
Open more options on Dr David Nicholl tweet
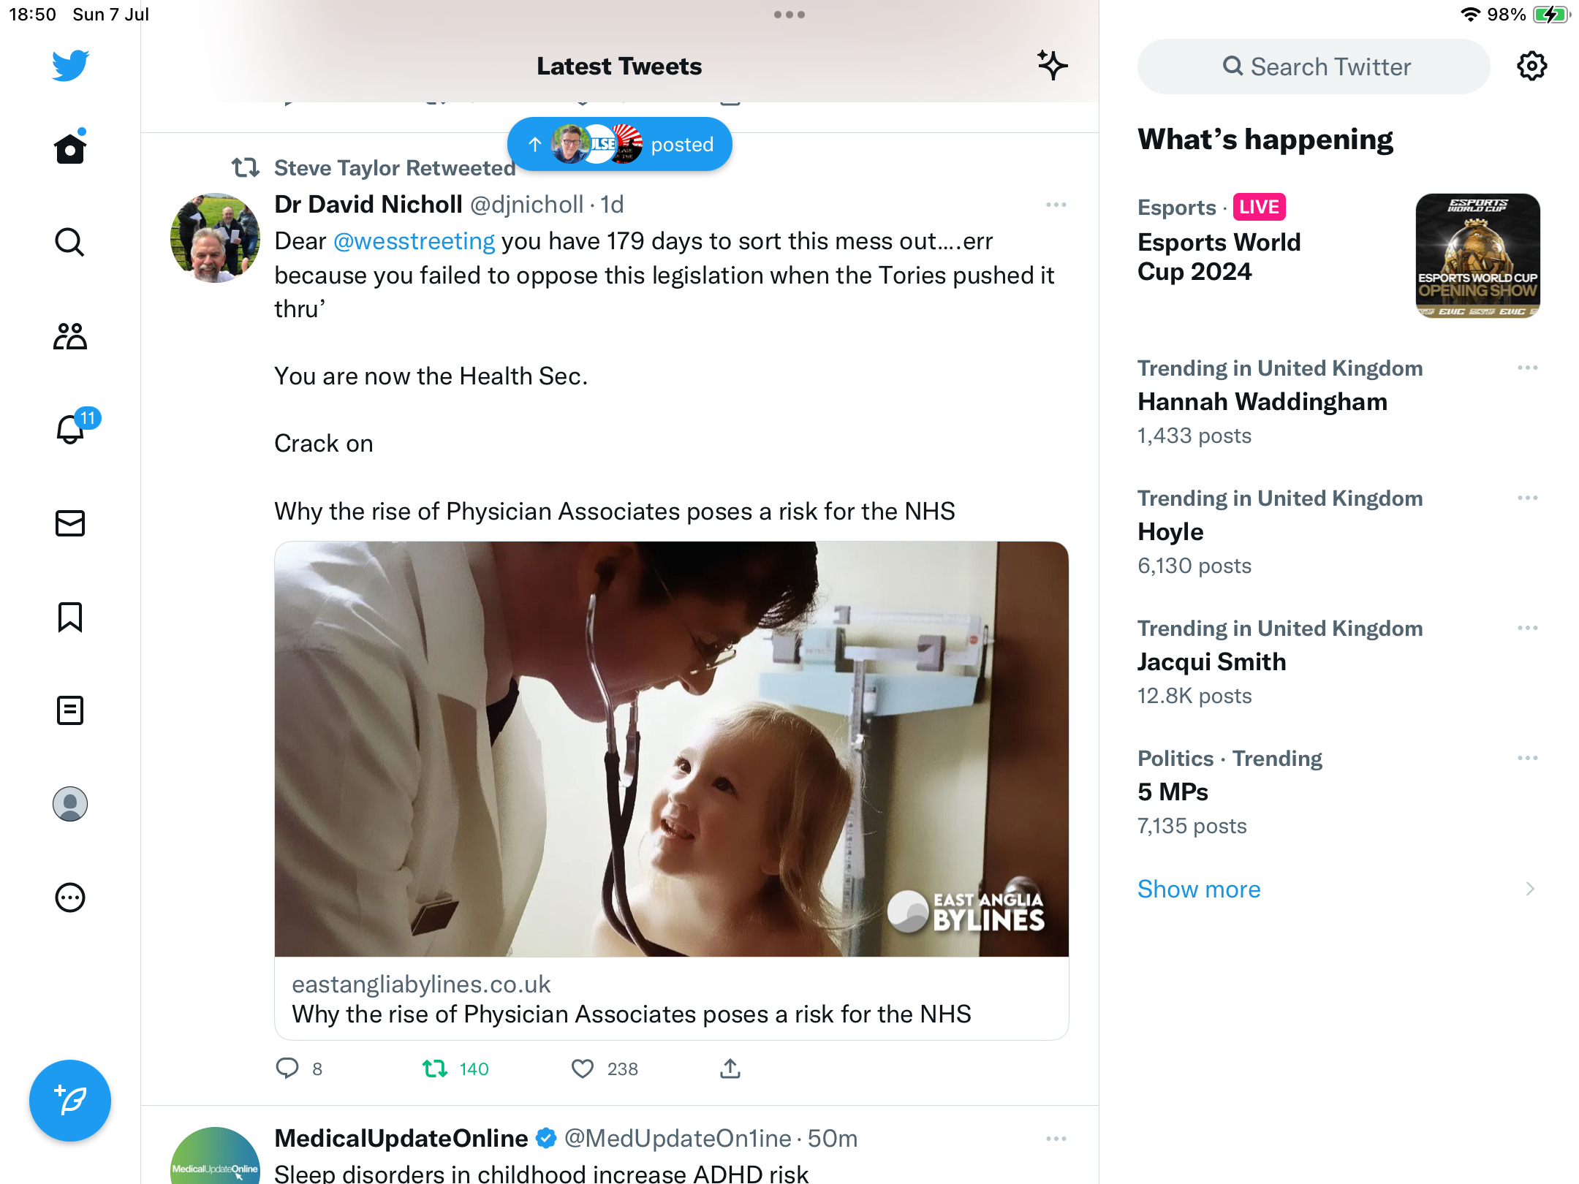(1056, 205)
